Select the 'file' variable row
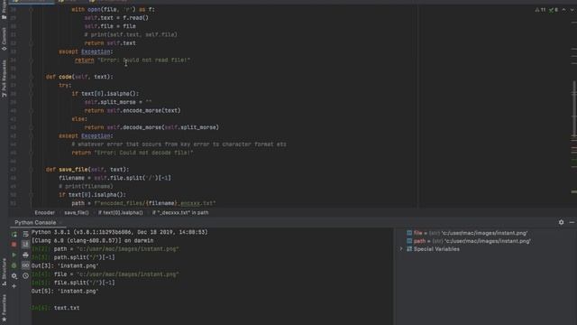The height and width of the screenshot is (325, 577). tap(467, 233)
